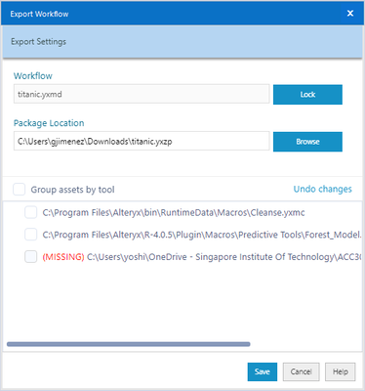The image size is (365, 391).
Task: Open Help for exporting workflows
Action: 341,371
